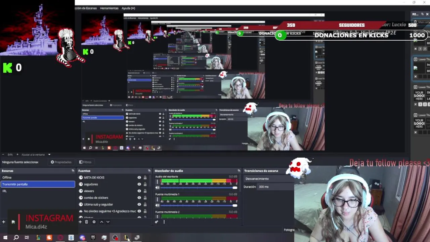This screenshot has height=242, width=430.
Task: Mute Audio del escritorio speaker icon
Action: click(x=157, y=188)
